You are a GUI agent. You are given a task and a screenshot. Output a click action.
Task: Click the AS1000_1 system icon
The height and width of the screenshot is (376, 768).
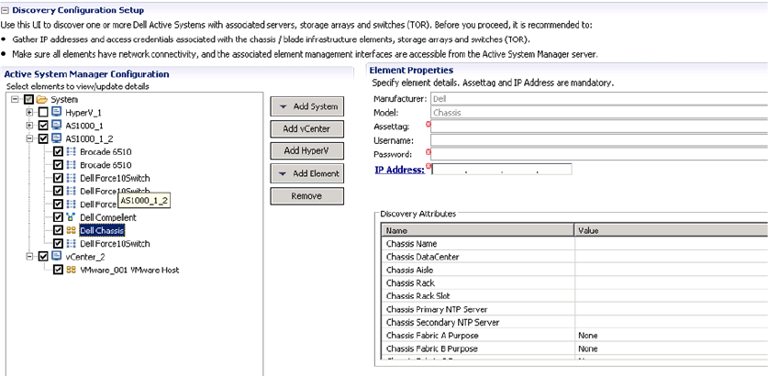tap(56, 126)
